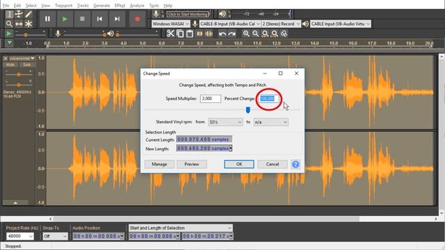Close the voicenormal track with X
The height and width of the screenshot is (250, 445).
(x=6, y=58)
